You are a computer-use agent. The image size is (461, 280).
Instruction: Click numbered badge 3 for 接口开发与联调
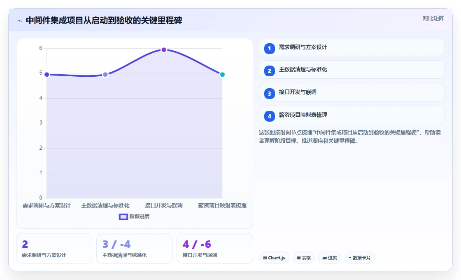269,94
